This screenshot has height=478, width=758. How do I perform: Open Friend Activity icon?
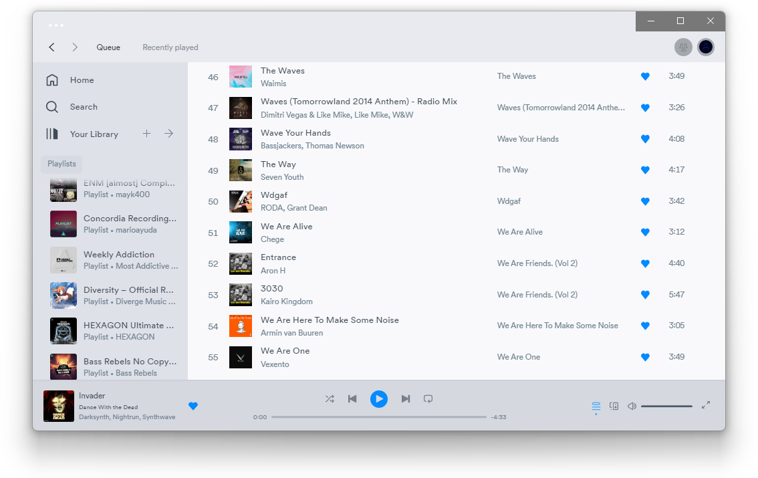click(683, 47)
